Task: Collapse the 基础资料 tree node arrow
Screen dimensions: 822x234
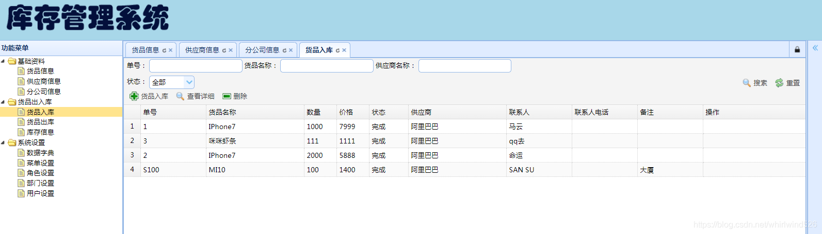Action: [x=3, y=61]
